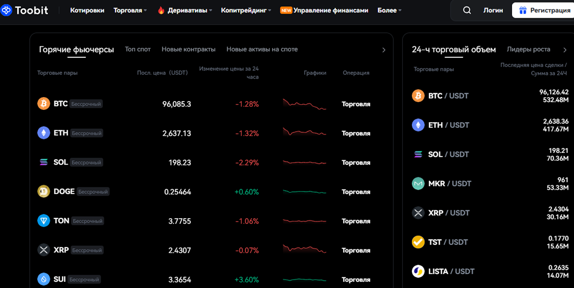Click the Toobit logo icon
Image resolution: width=574 pixels, height=288 pixels.
point(6,10)
